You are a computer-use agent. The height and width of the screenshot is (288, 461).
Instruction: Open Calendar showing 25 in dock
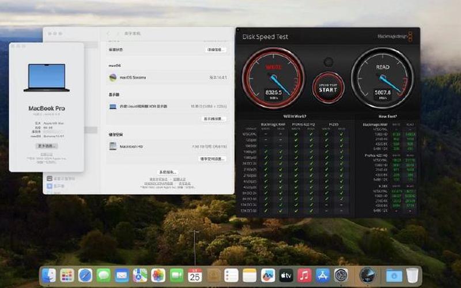195,276
